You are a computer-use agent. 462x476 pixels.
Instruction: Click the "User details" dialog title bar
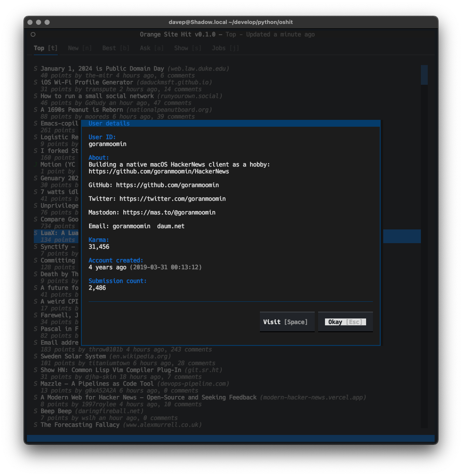pyautogui.click(x=109, y=123)
